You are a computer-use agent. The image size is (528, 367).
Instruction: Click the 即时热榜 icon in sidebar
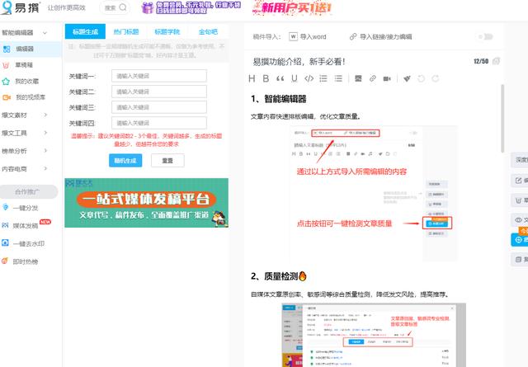[x=5, y=261]
